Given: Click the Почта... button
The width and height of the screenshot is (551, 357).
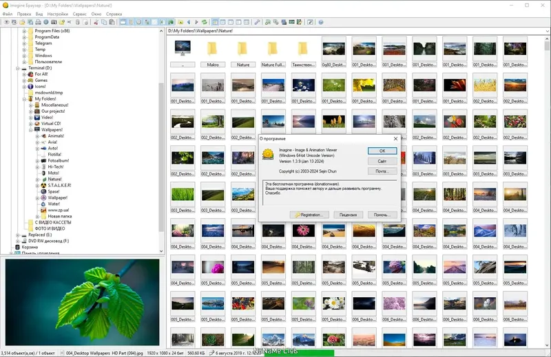Looking at the screenshot, I should 382,171.
